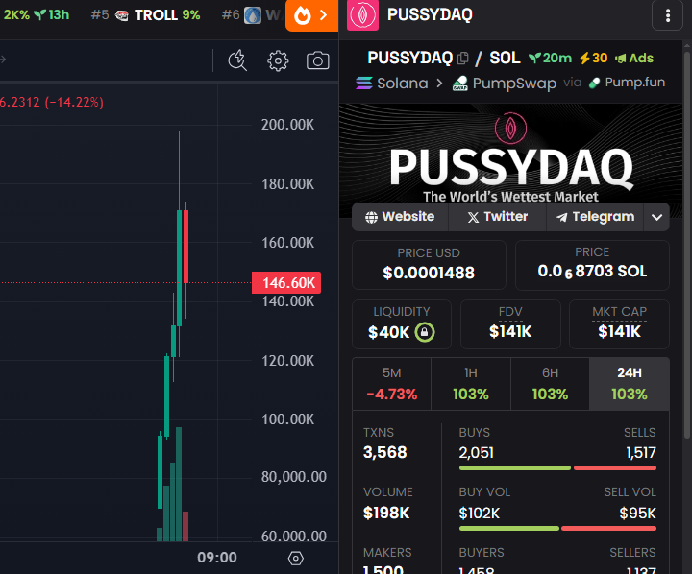Click the #5 TROLL trending item
Screen dimensions: 692x574
[x=146, y=15]
